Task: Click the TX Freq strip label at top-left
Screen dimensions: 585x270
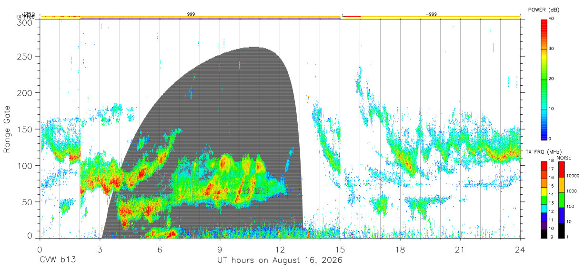Action: tap(25, 17)
